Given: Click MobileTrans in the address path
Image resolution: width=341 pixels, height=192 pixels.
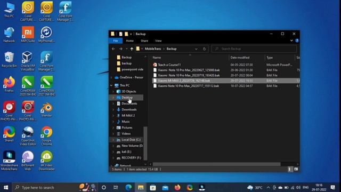Looking at the screenshot, I should coord(153,49).
